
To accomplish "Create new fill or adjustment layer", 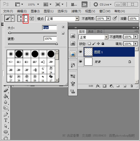I will tap(111, 86).
